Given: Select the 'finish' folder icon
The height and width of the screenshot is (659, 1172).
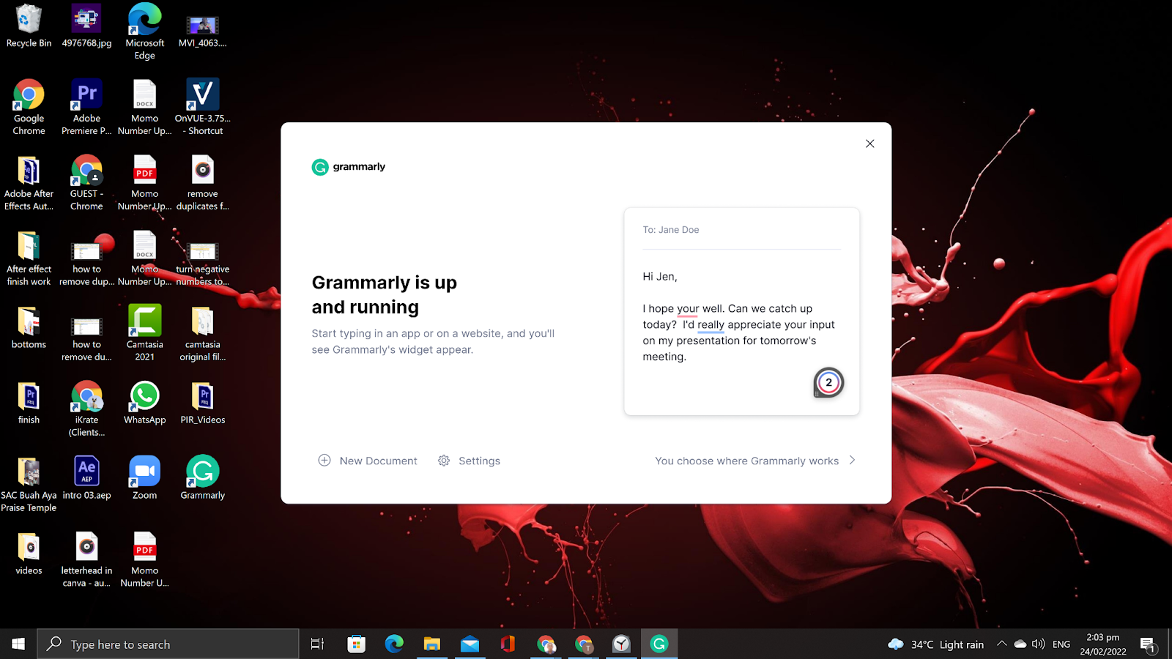Looking at the screenshot, I should (x=29, y=403).
